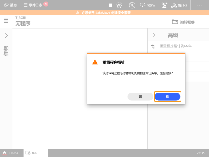View the event log badge showing 9
The image size is (209, 157).
(46, 4)
